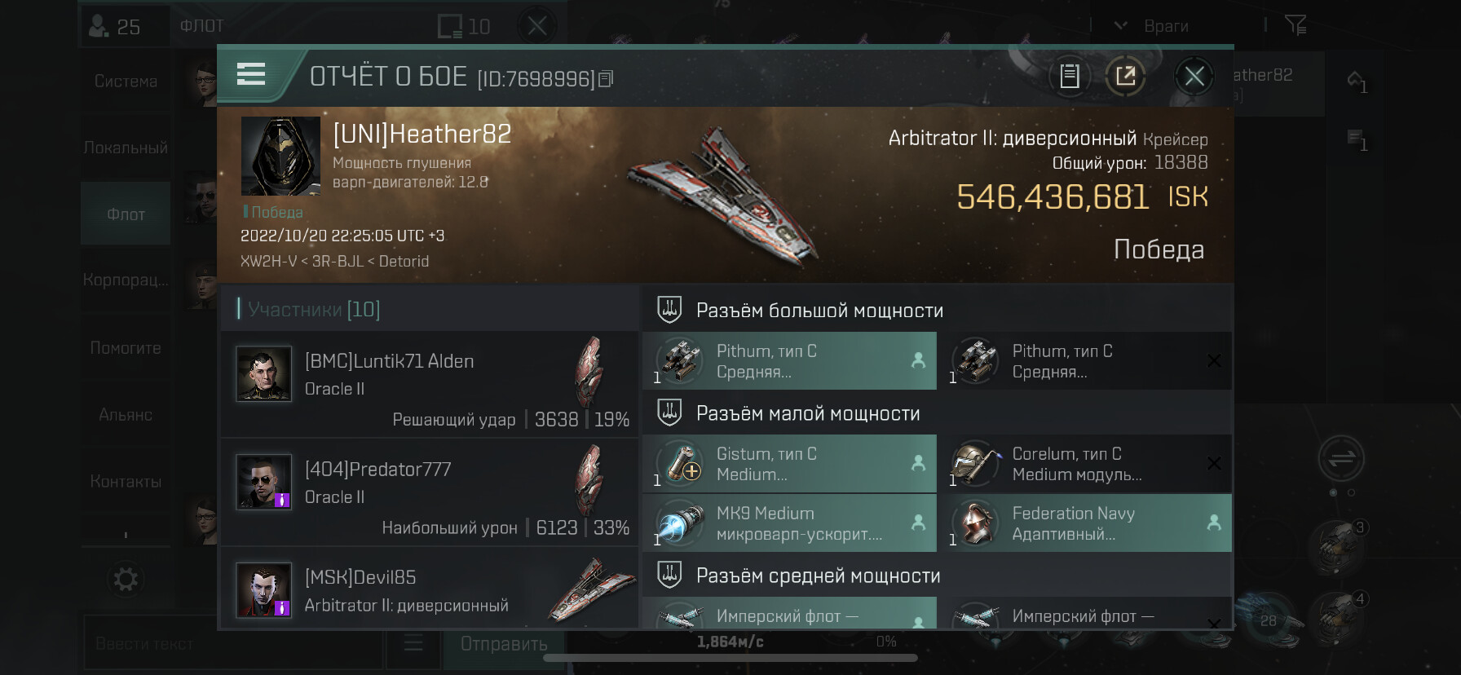Screen dimensions: 1461x675
Task: Open the overview filter funnel icon
Action: coord(1295,25)
